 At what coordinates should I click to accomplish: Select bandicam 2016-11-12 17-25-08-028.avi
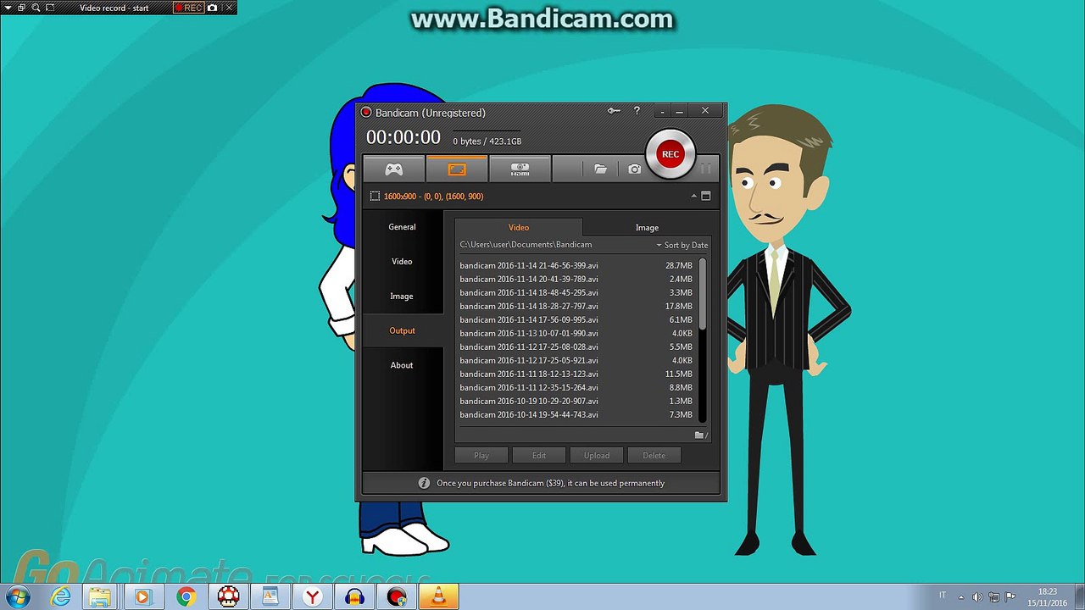pos(576,347)
